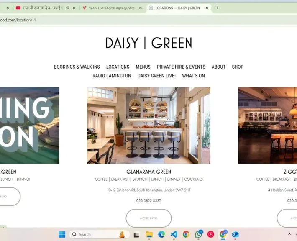
Task: Open File Explorer from the taskbar
Action: [x=149, y=234]
